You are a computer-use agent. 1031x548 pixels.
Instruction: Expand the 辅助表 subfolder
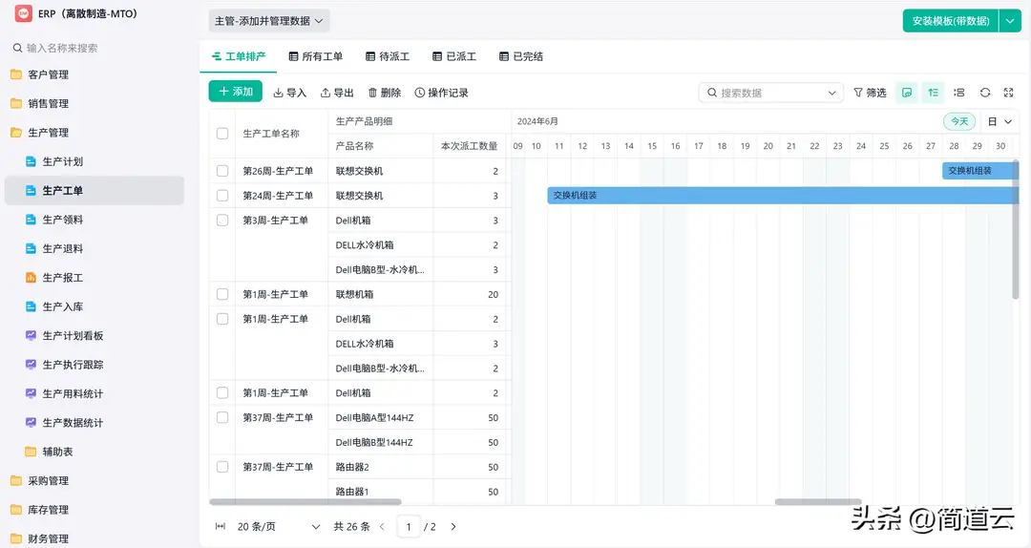pos(49,452)
